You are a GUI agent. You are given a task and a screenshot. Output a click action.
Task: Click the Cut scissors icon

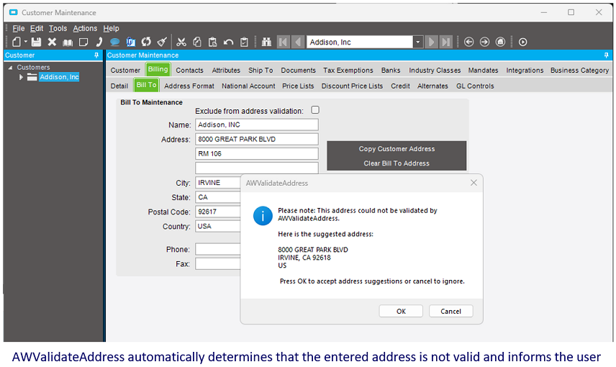click(181, 42)
